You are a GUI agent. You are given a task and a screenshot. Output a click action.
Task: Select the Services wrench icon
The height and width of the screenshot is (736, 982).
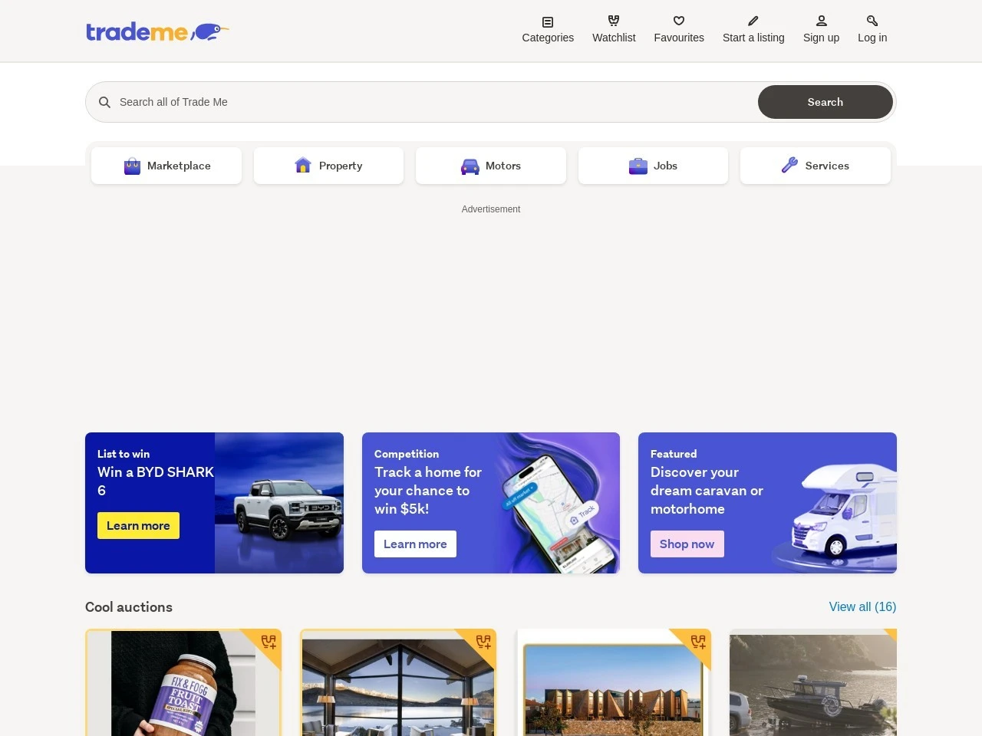pos(789,166)
